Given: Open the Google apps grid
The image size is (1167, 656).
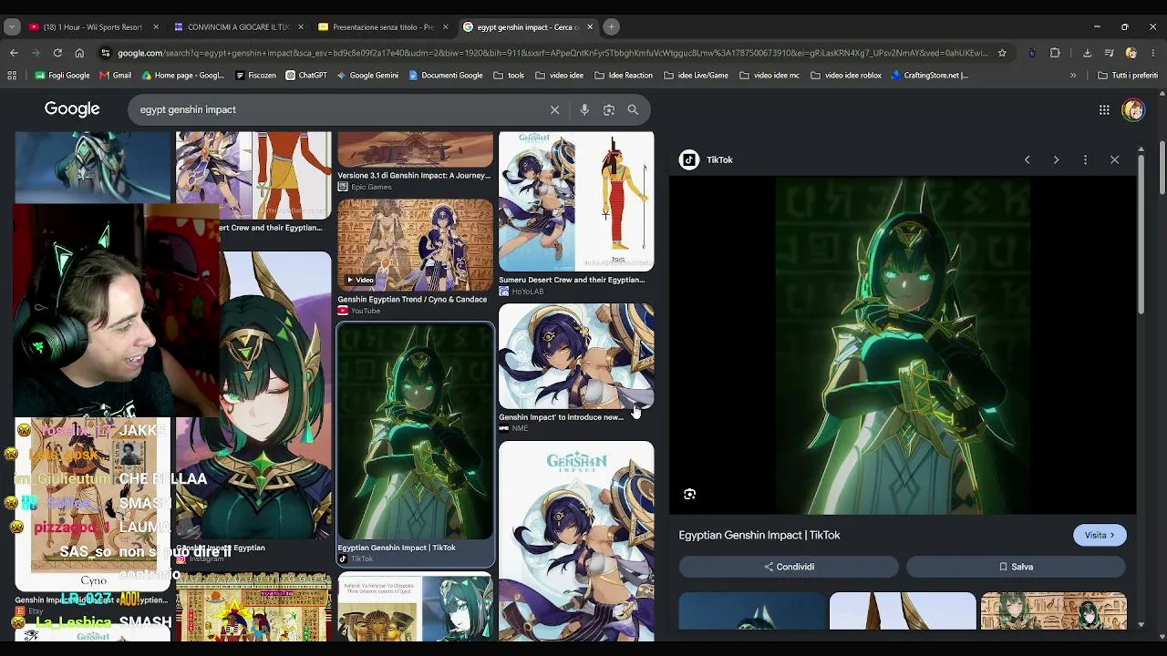Looking at the screenshot, I should [1104, 110].
